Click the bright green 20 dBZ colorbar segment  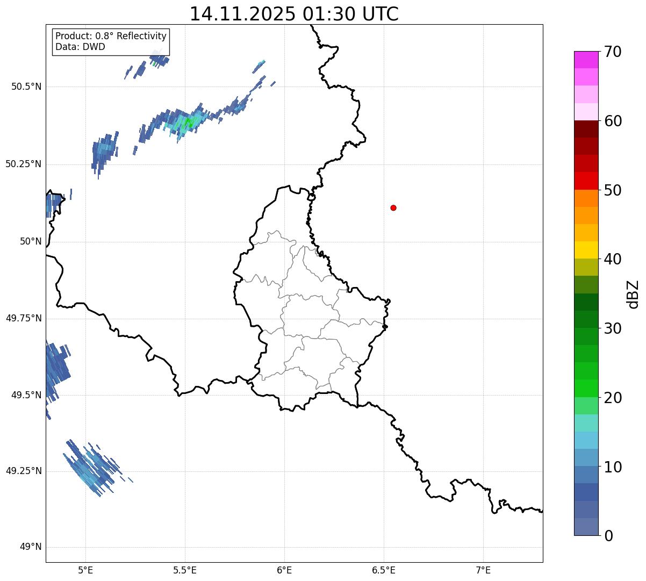pos(586,389)
